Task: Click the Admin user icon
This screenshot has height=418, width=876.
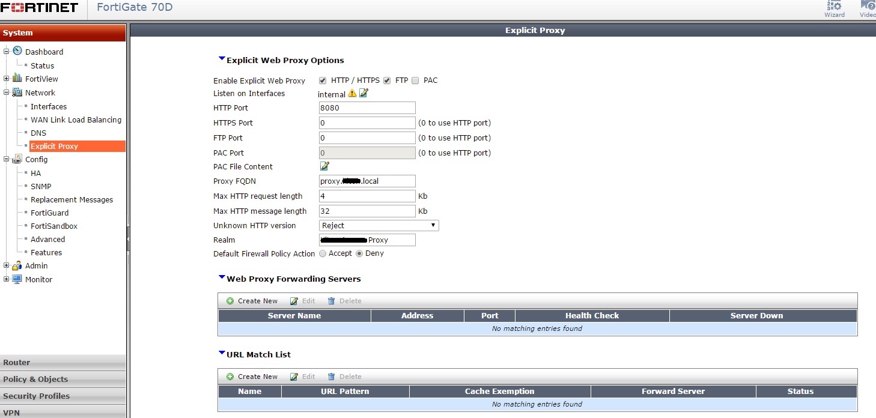Action: click(x=17, y=265)
